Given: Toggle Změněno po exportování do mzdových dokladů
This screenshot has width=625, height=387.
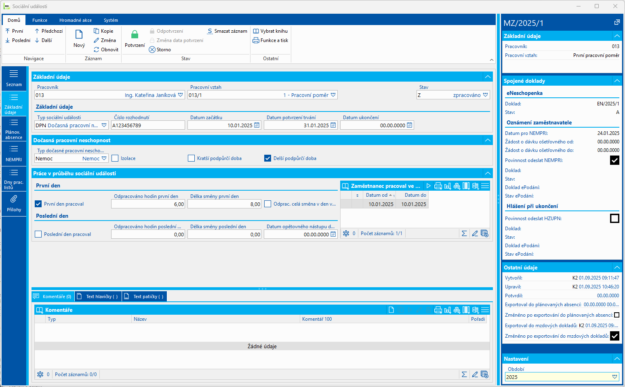Looking at the screenshot, I should click(x=614, y=336).
